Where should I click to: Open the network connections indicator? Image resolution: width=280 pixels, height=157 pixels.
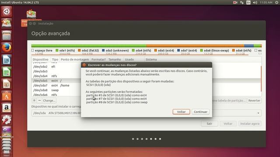242,3
